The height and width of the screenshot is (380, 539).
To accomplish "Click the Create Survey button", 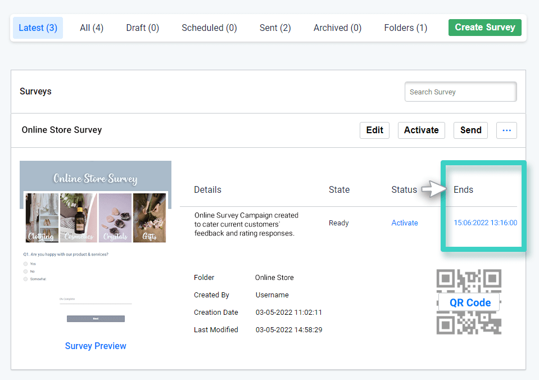I will point(484,27).
